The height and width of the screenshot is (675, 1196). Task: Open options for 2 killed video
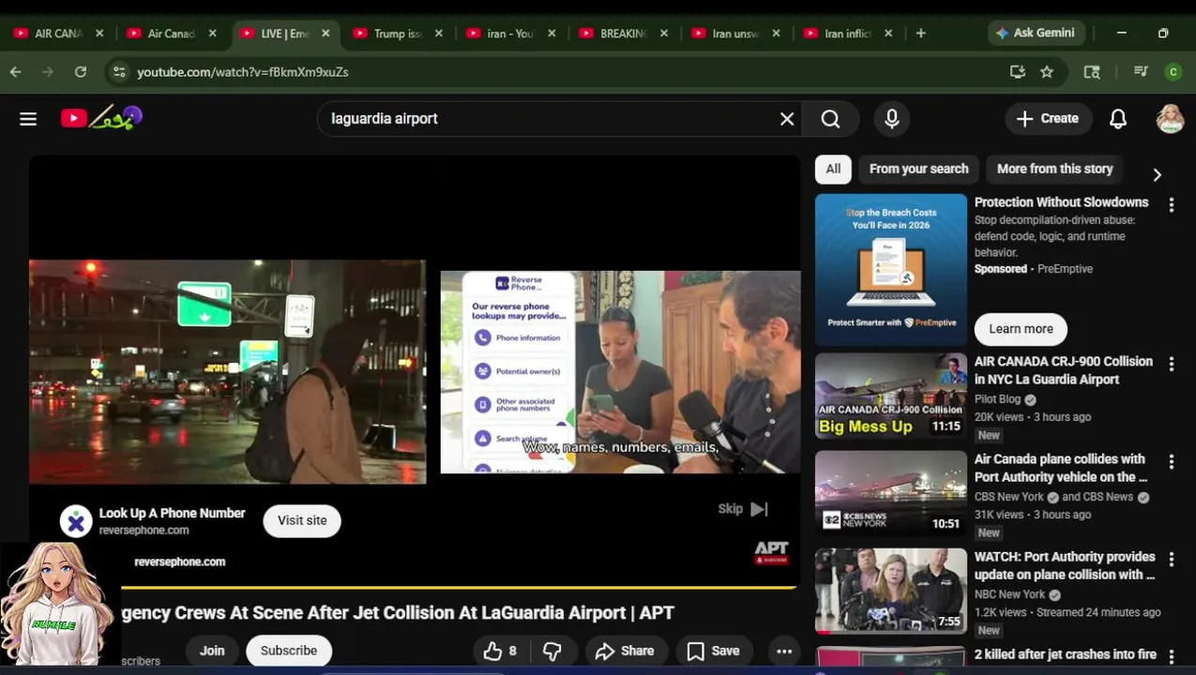(x=1171, y=655)
